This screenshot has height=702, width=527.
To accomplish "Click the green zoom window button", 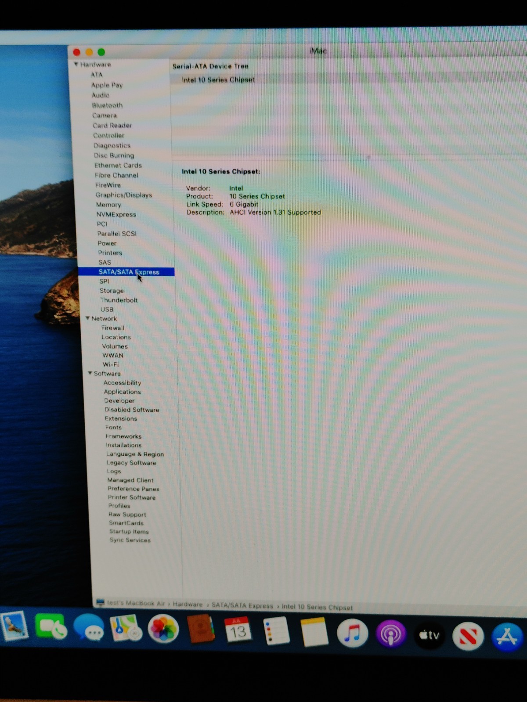I will (x=101, y=52).
